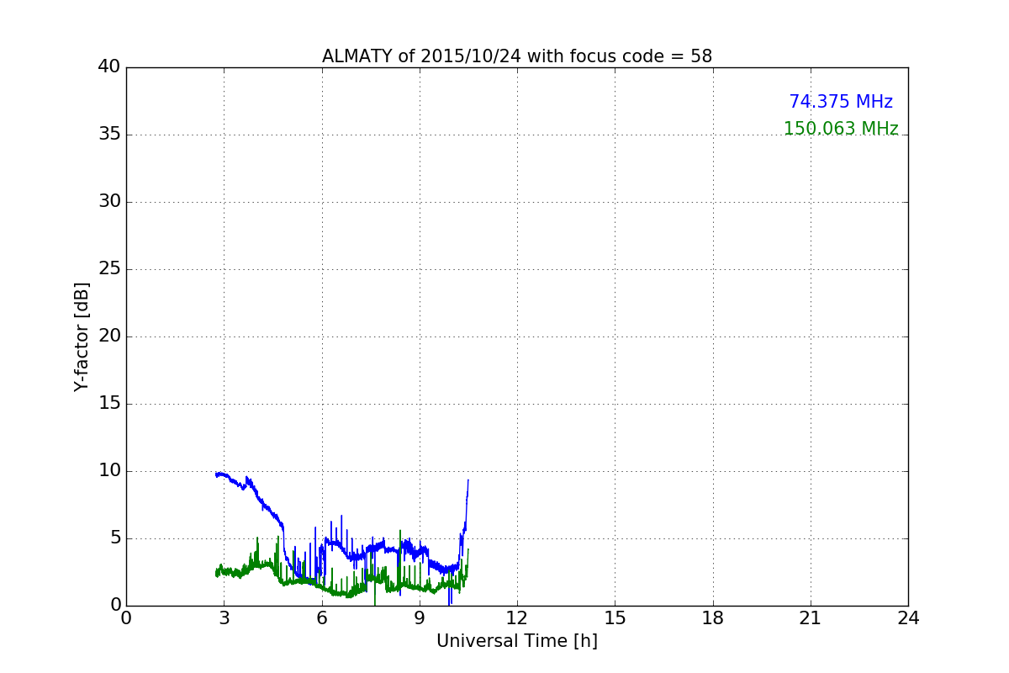1009x673 pixels.
Task: Click y-axis tick value 25
Action: coord(109,269)
